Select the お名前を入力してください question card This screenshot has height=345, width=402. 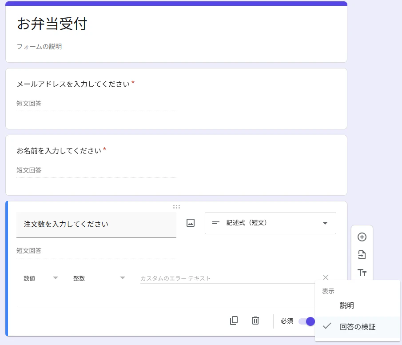176,165
